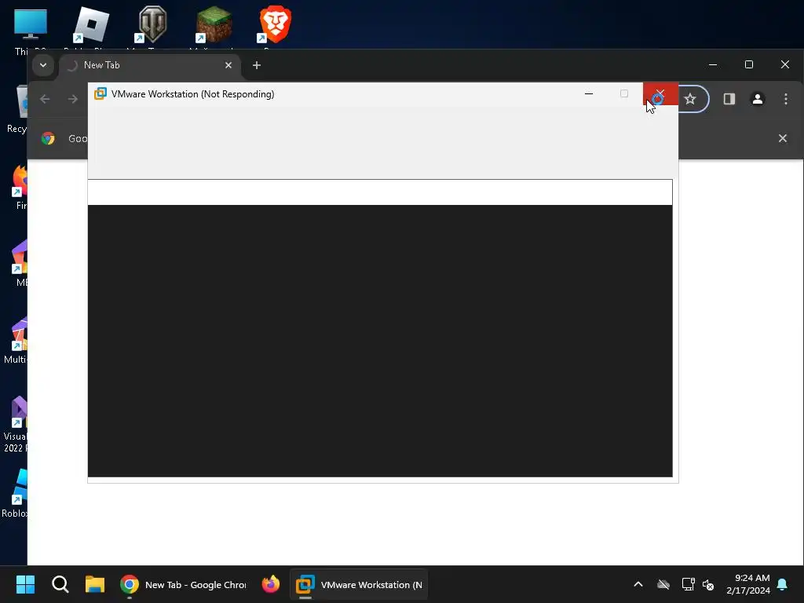The image size is (804, 603).
Task: Dismiss the Chrome infobar with X
Action: (783, 138)
